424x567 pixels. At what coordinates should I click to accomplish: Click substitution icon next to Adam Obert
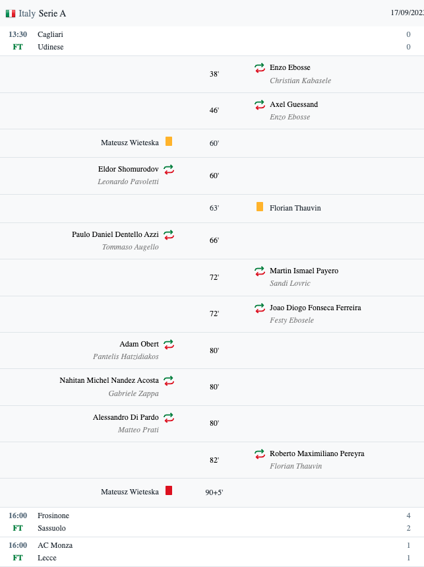[169, 345]
